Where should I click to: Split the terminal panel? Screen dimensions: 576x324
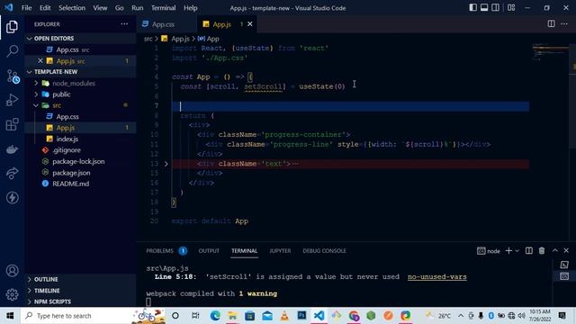click(528, 250)
